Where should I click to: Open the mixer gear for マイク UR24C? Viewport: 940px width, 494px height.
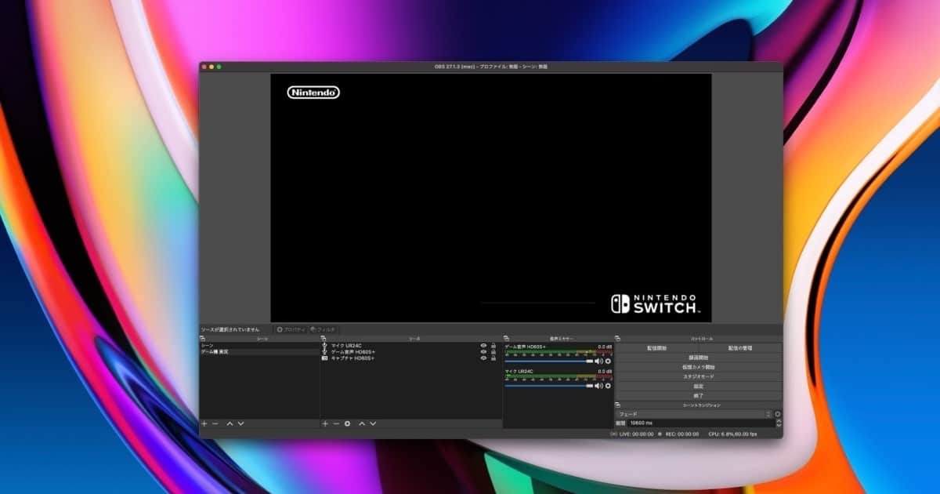pyautogui.click(x=608, y=386)
